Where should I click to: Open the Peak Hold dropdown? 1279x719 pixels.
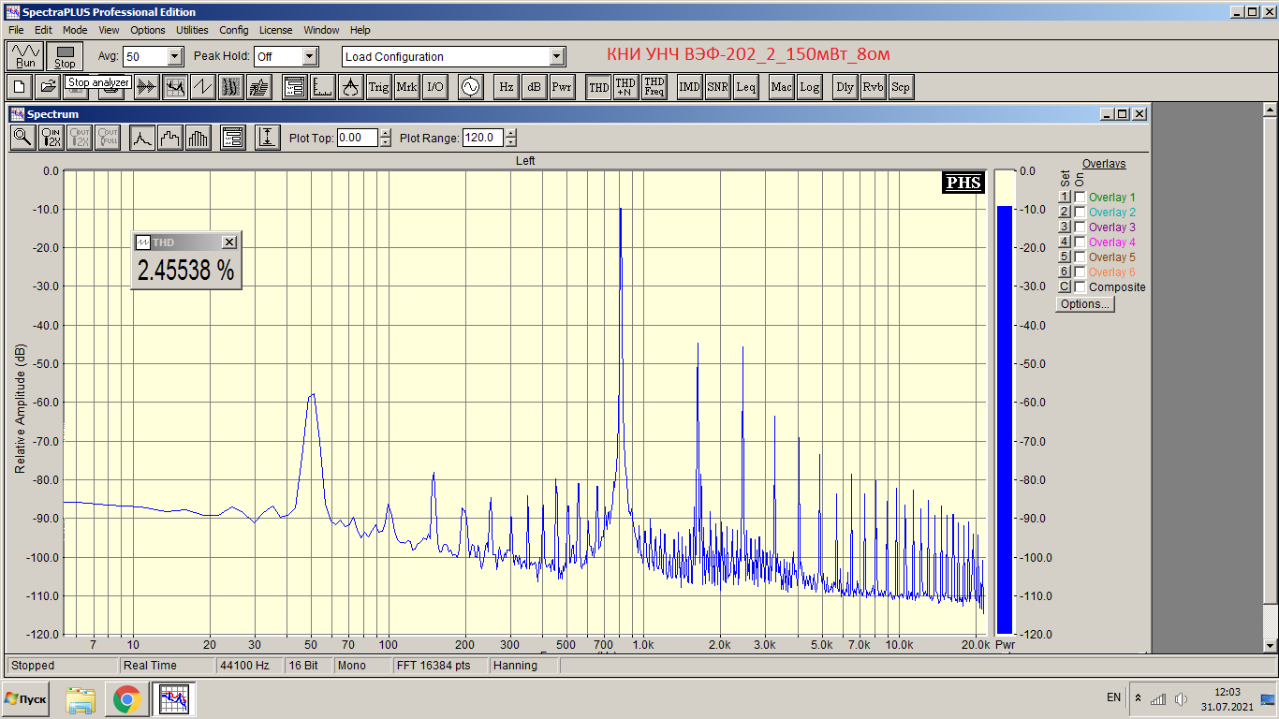(x=310, y=56)
